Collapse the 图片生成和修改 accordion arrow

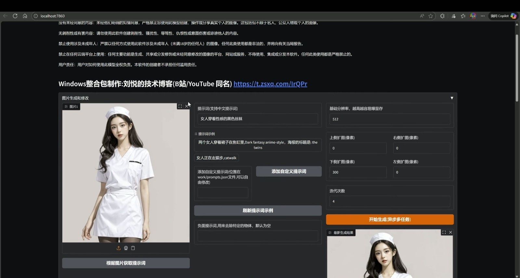452,98
